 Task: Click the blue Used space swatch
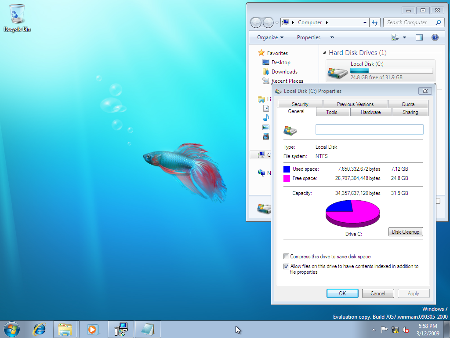click(287, 169)
